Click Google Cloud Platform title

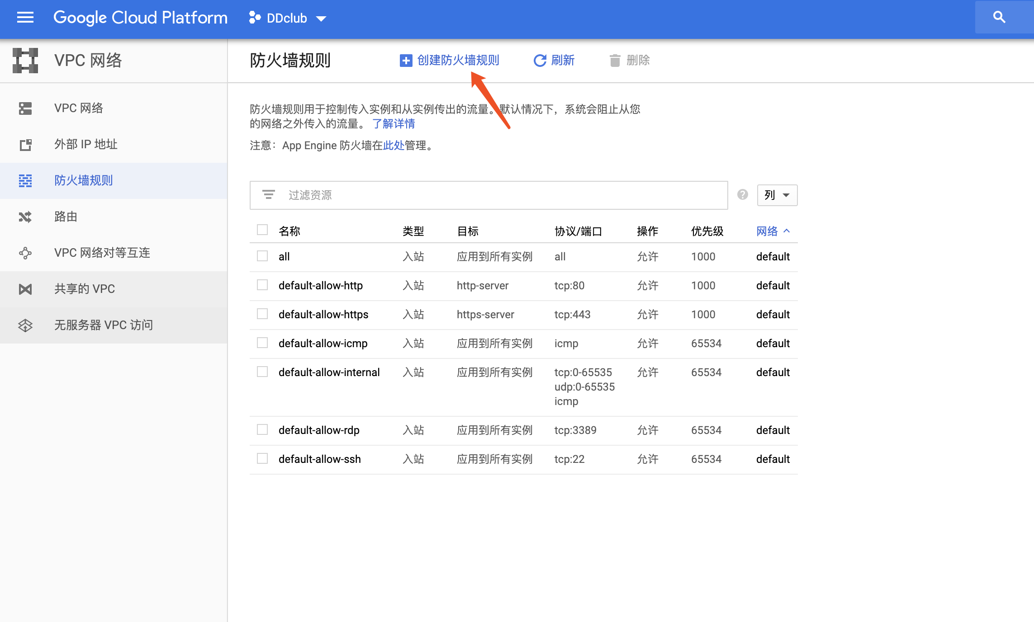[140, 18]
